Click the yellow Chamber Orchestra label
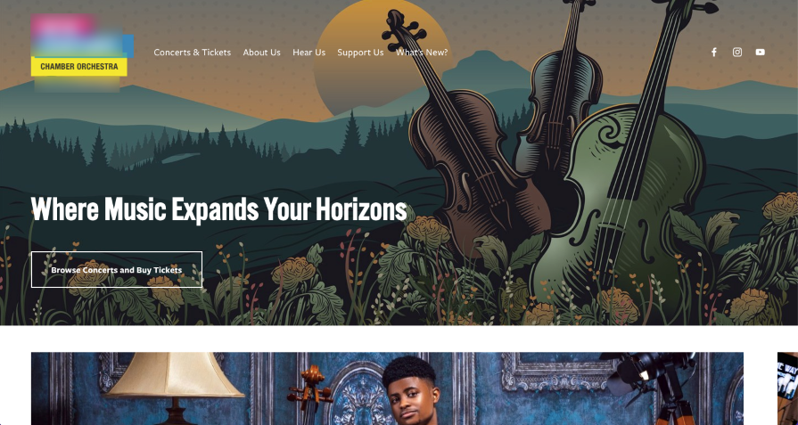 pyautogui.click(x=78, y=67)
